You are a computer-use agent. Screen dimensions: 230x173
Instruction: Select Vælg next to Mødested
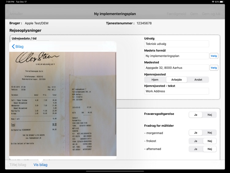(214, 68)
